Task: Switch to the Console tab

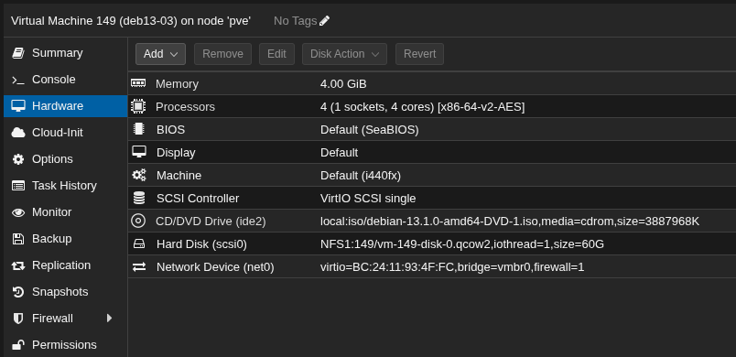Action: click(x=65, y=80)
